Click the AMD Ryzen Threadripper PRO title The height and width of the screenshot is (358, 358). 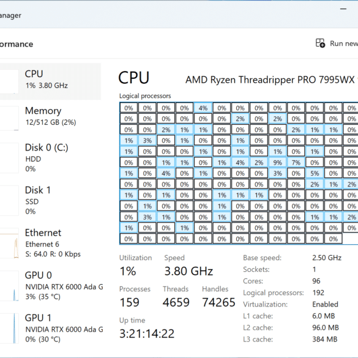(270, 80)
